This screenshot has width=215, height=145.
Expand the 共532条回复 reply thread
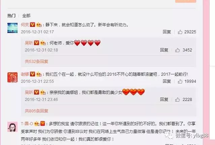36,61
